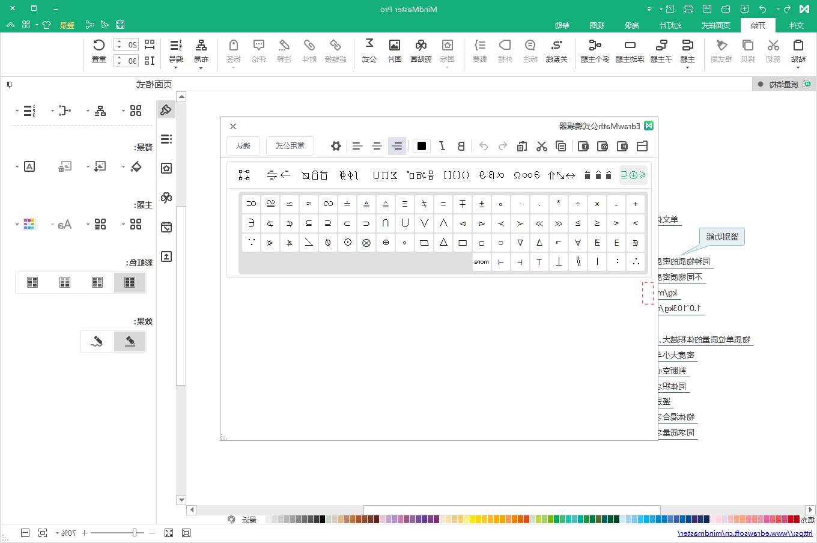
Task: Select the highlighted 效果 effect style
Action: (x=130, y=341)
